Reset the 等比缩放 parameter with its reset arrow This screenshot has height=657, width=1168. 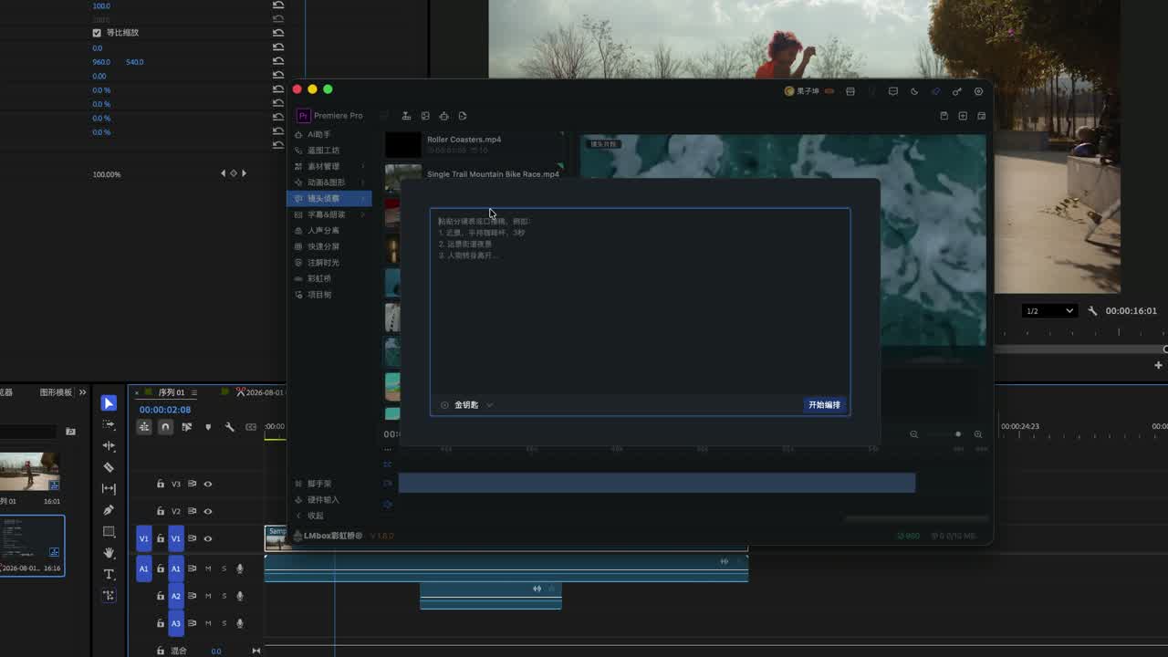click(x=278, y=33)
